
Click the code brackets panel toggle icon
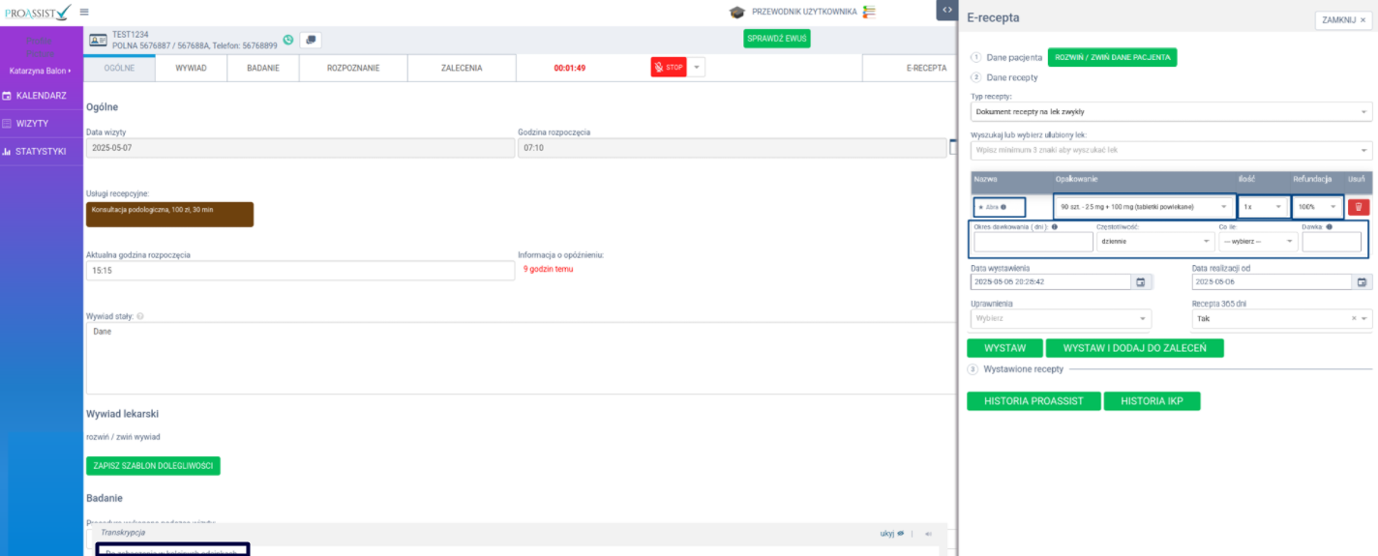point(945,9)
